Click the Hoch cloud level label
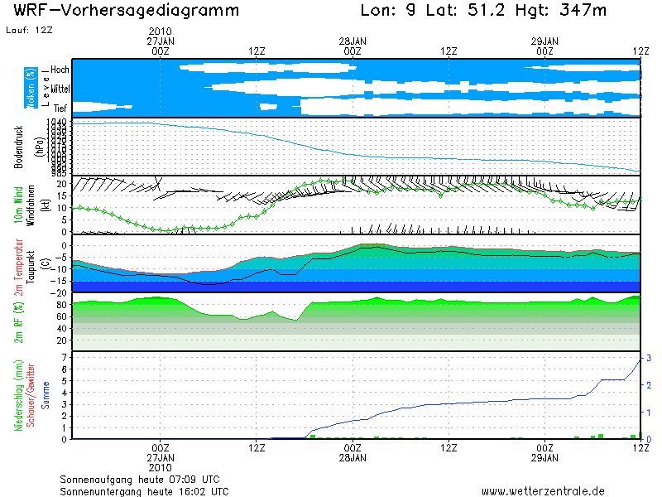The width and height of the screenshot is (662, 497). tap(60, 70)
